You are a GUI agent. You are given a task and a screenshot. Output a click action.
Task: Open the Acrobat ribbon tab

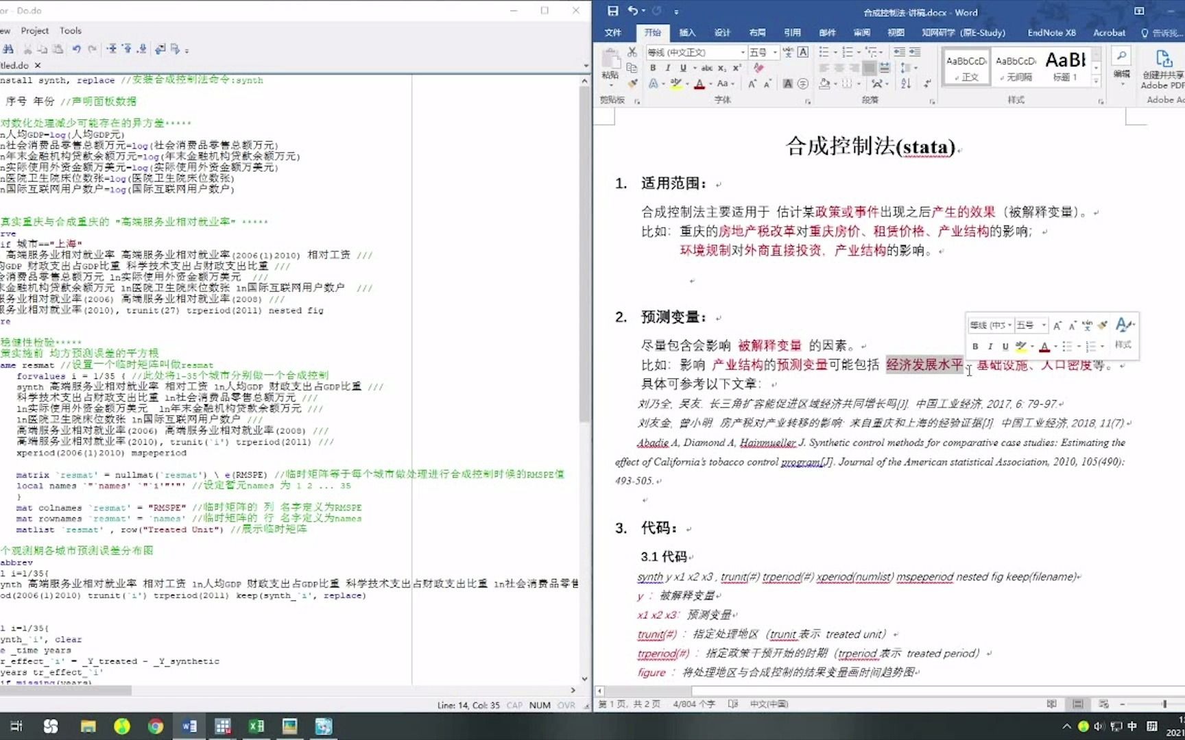(x=1109, y=32)
